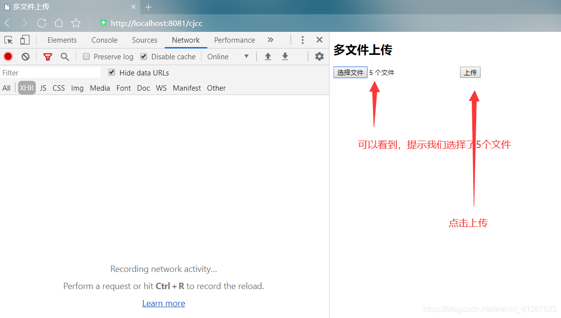Select the inspect element cursor tool
The width and height of the screenshot is (561, 318).
(8, 40)
